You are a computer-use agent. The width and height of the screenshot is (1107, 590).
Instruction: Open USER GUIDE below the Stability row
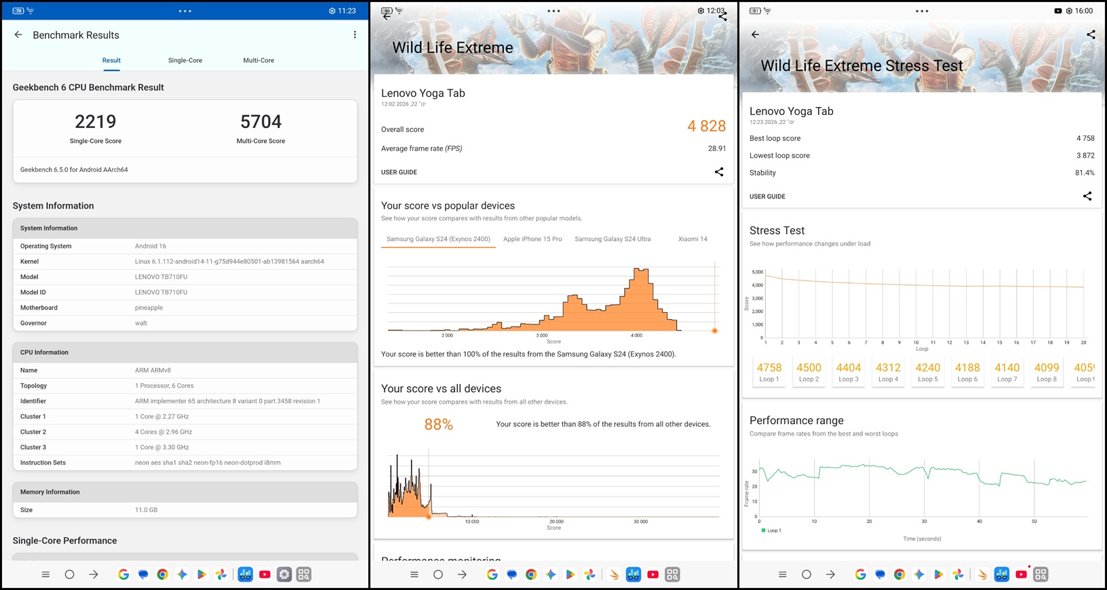pos(767,196)
